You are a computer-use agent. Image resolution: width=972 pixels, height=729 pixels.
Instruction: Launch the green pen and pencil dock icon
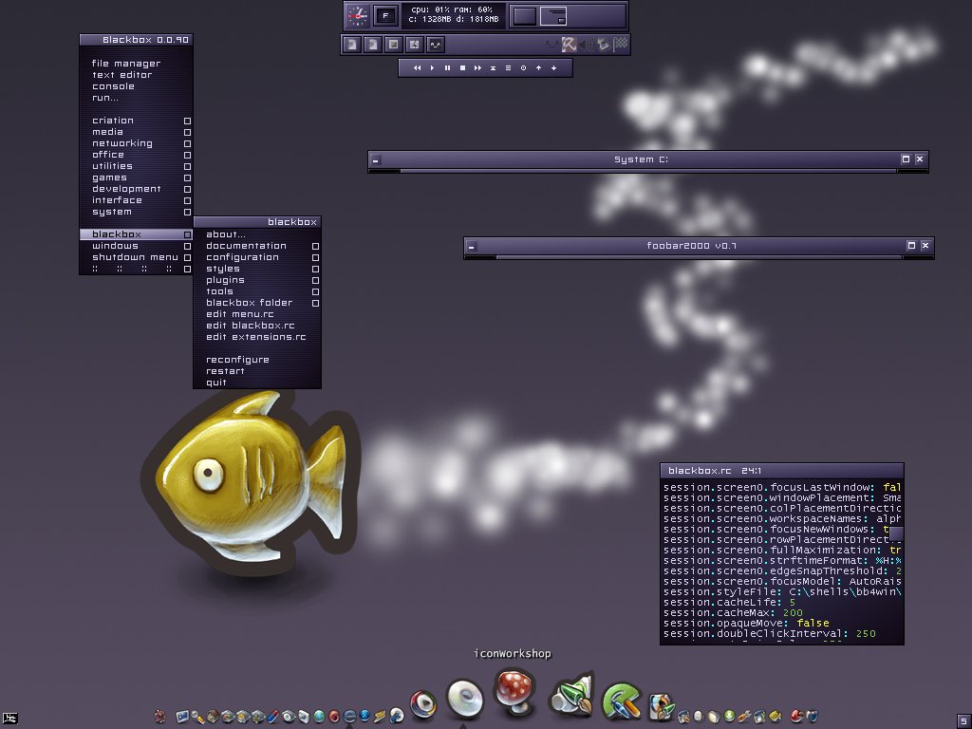click(621, 701)
